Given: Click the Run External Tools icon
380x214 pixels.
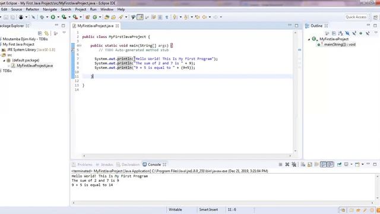Looking at the screenshot, I should pos(75,17).
